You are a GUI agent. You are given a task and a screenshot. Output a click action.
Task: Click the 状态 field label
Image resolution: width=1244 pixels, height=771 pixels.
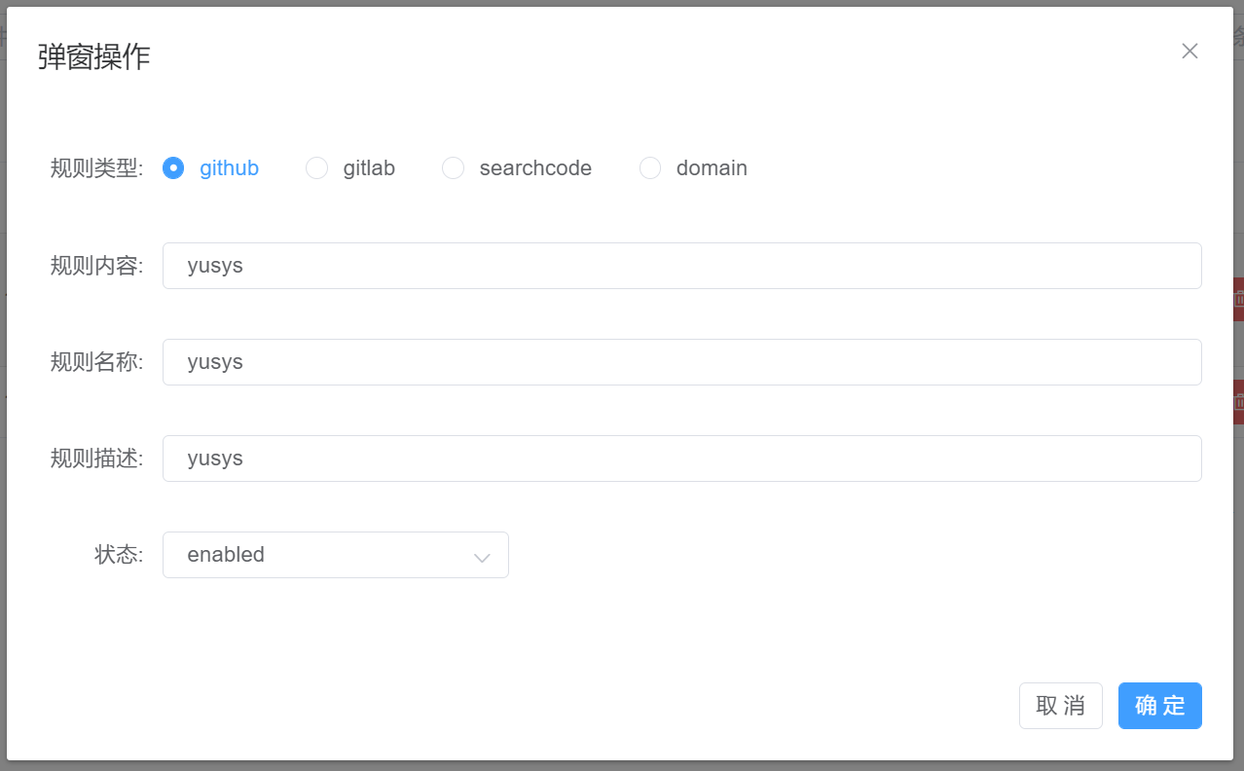pos(118,555)
